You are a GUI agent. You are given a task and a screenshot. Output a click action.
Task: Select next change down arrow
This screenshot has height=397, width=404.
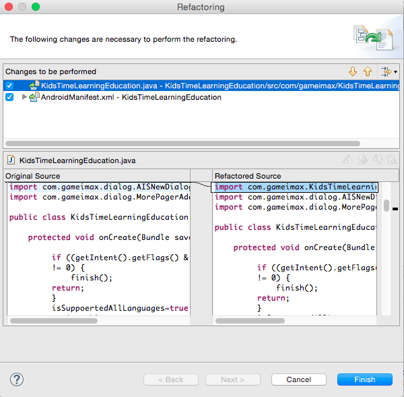tap(353, 71)
